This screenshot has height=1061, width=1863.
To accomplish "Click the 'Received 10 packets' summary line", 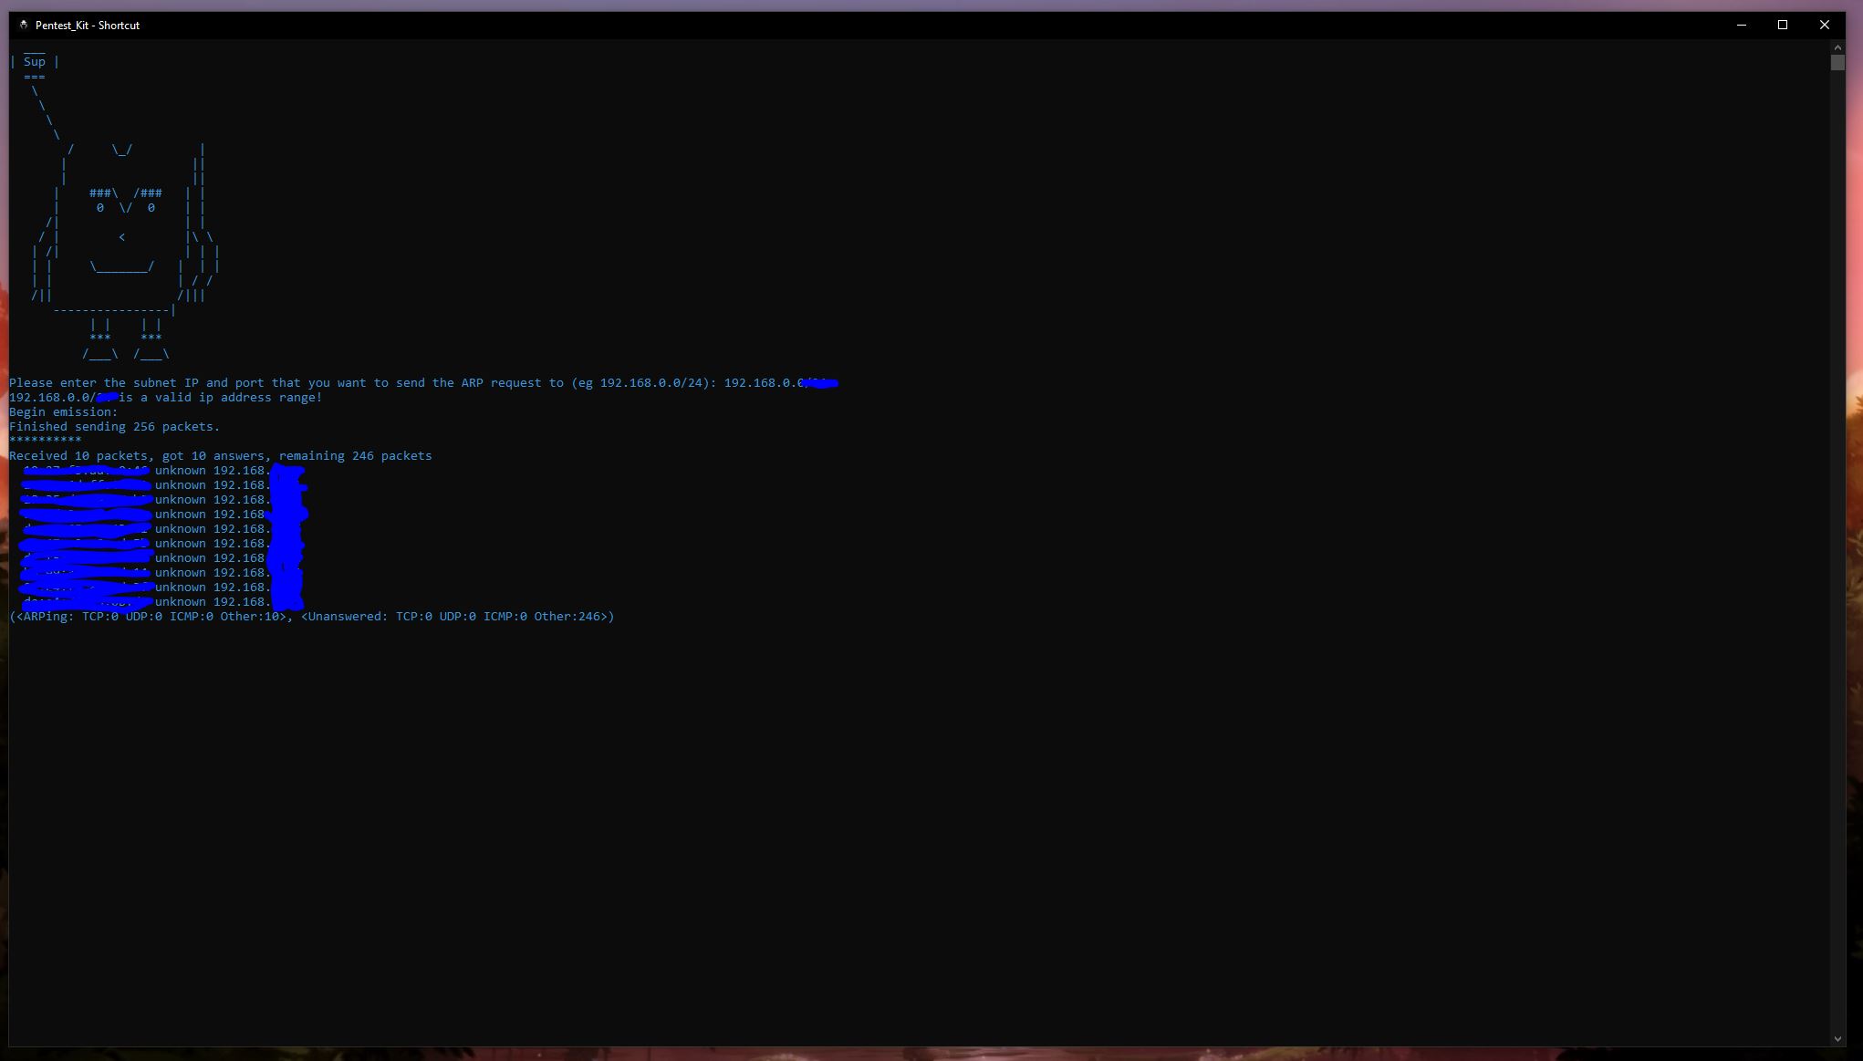I will [x=220, y=456].
